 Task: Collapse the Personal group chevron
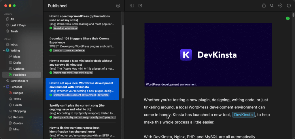pos(3,87)
